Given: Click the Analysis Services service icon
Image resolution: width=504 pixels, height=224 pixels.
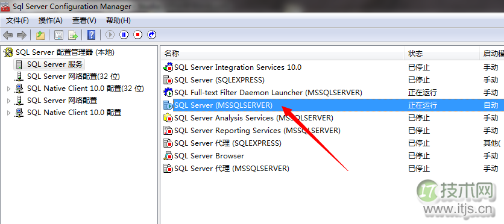Looking at the screenshot, I should click(168, 118).
